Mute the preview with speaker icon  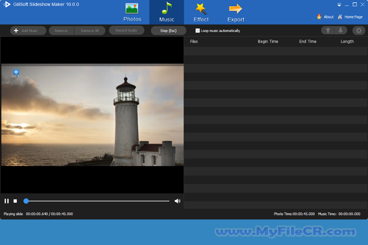click(x=177, y=201)
